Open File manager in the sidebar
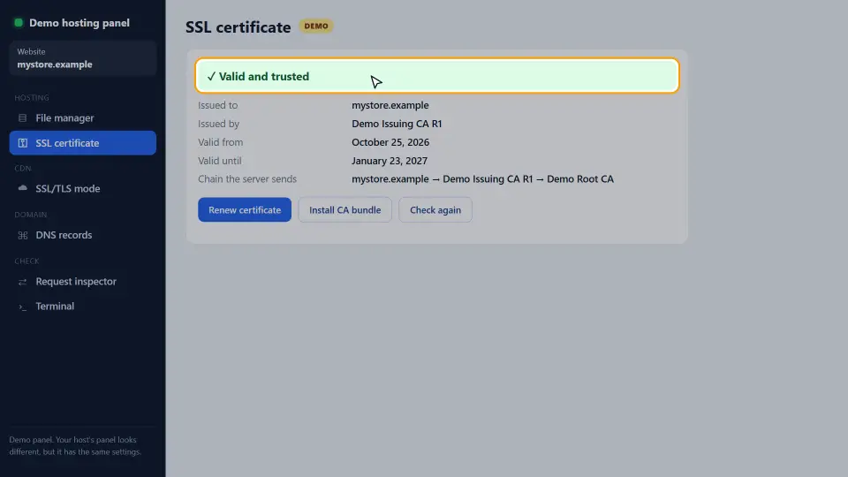 tap(83, 117)
